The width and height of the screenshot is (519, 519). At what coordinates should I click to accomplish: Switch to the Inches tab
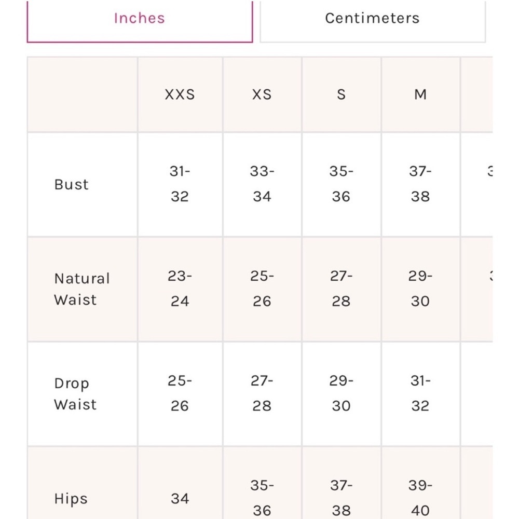tap(140, 21)
